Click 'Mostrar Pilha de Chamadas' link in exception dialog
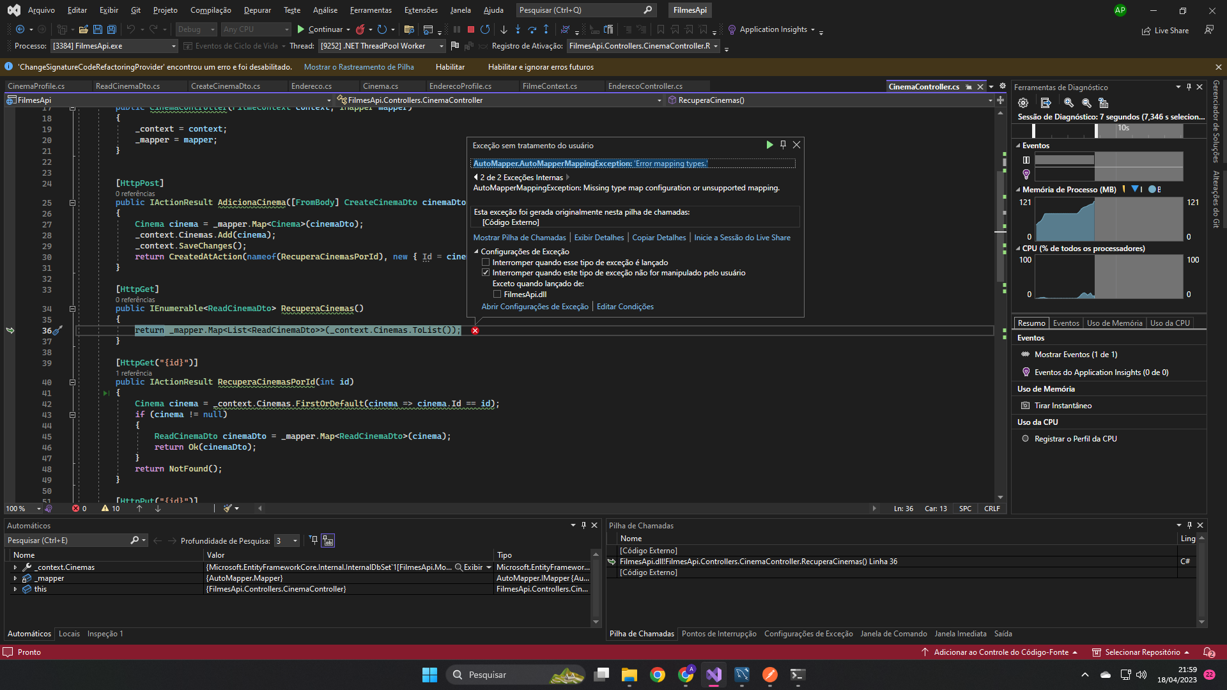 pos(519,237)
